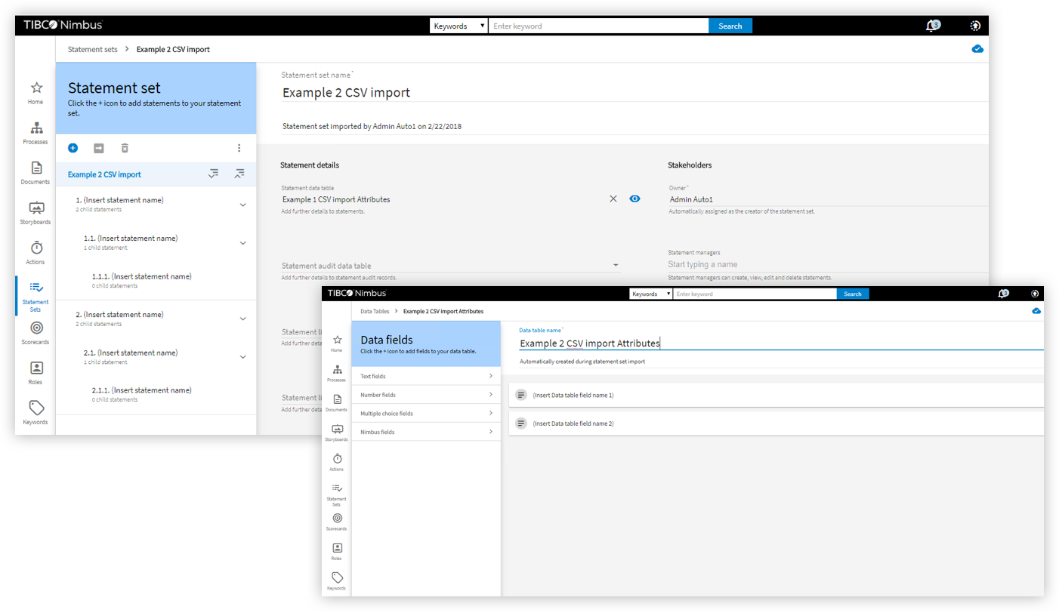Click the icon beside data table field name 2
Viewport: 1059px width, 616px height.
pyautogui.click(x=521, y=423)
